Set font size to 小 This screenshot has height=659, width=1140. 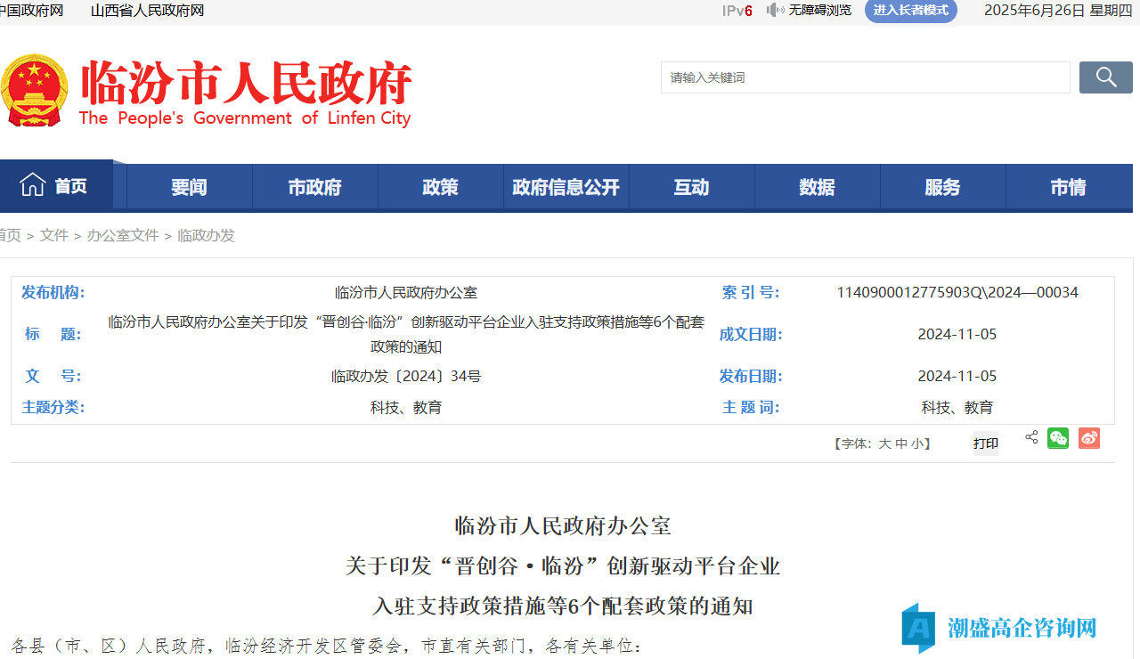(x=916, y=443)
